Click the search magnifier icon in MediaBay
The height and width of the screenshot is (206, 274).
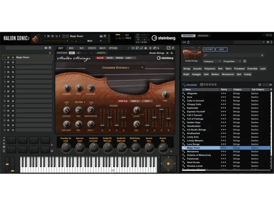click(205, 55)
